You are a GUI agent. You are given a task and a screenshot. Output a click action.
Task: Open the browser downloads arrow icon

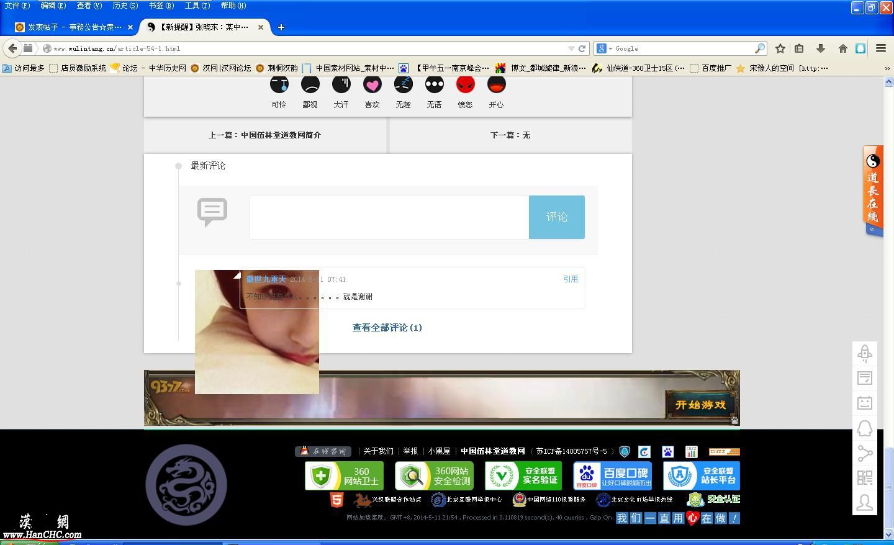click(x=821, y=48)
